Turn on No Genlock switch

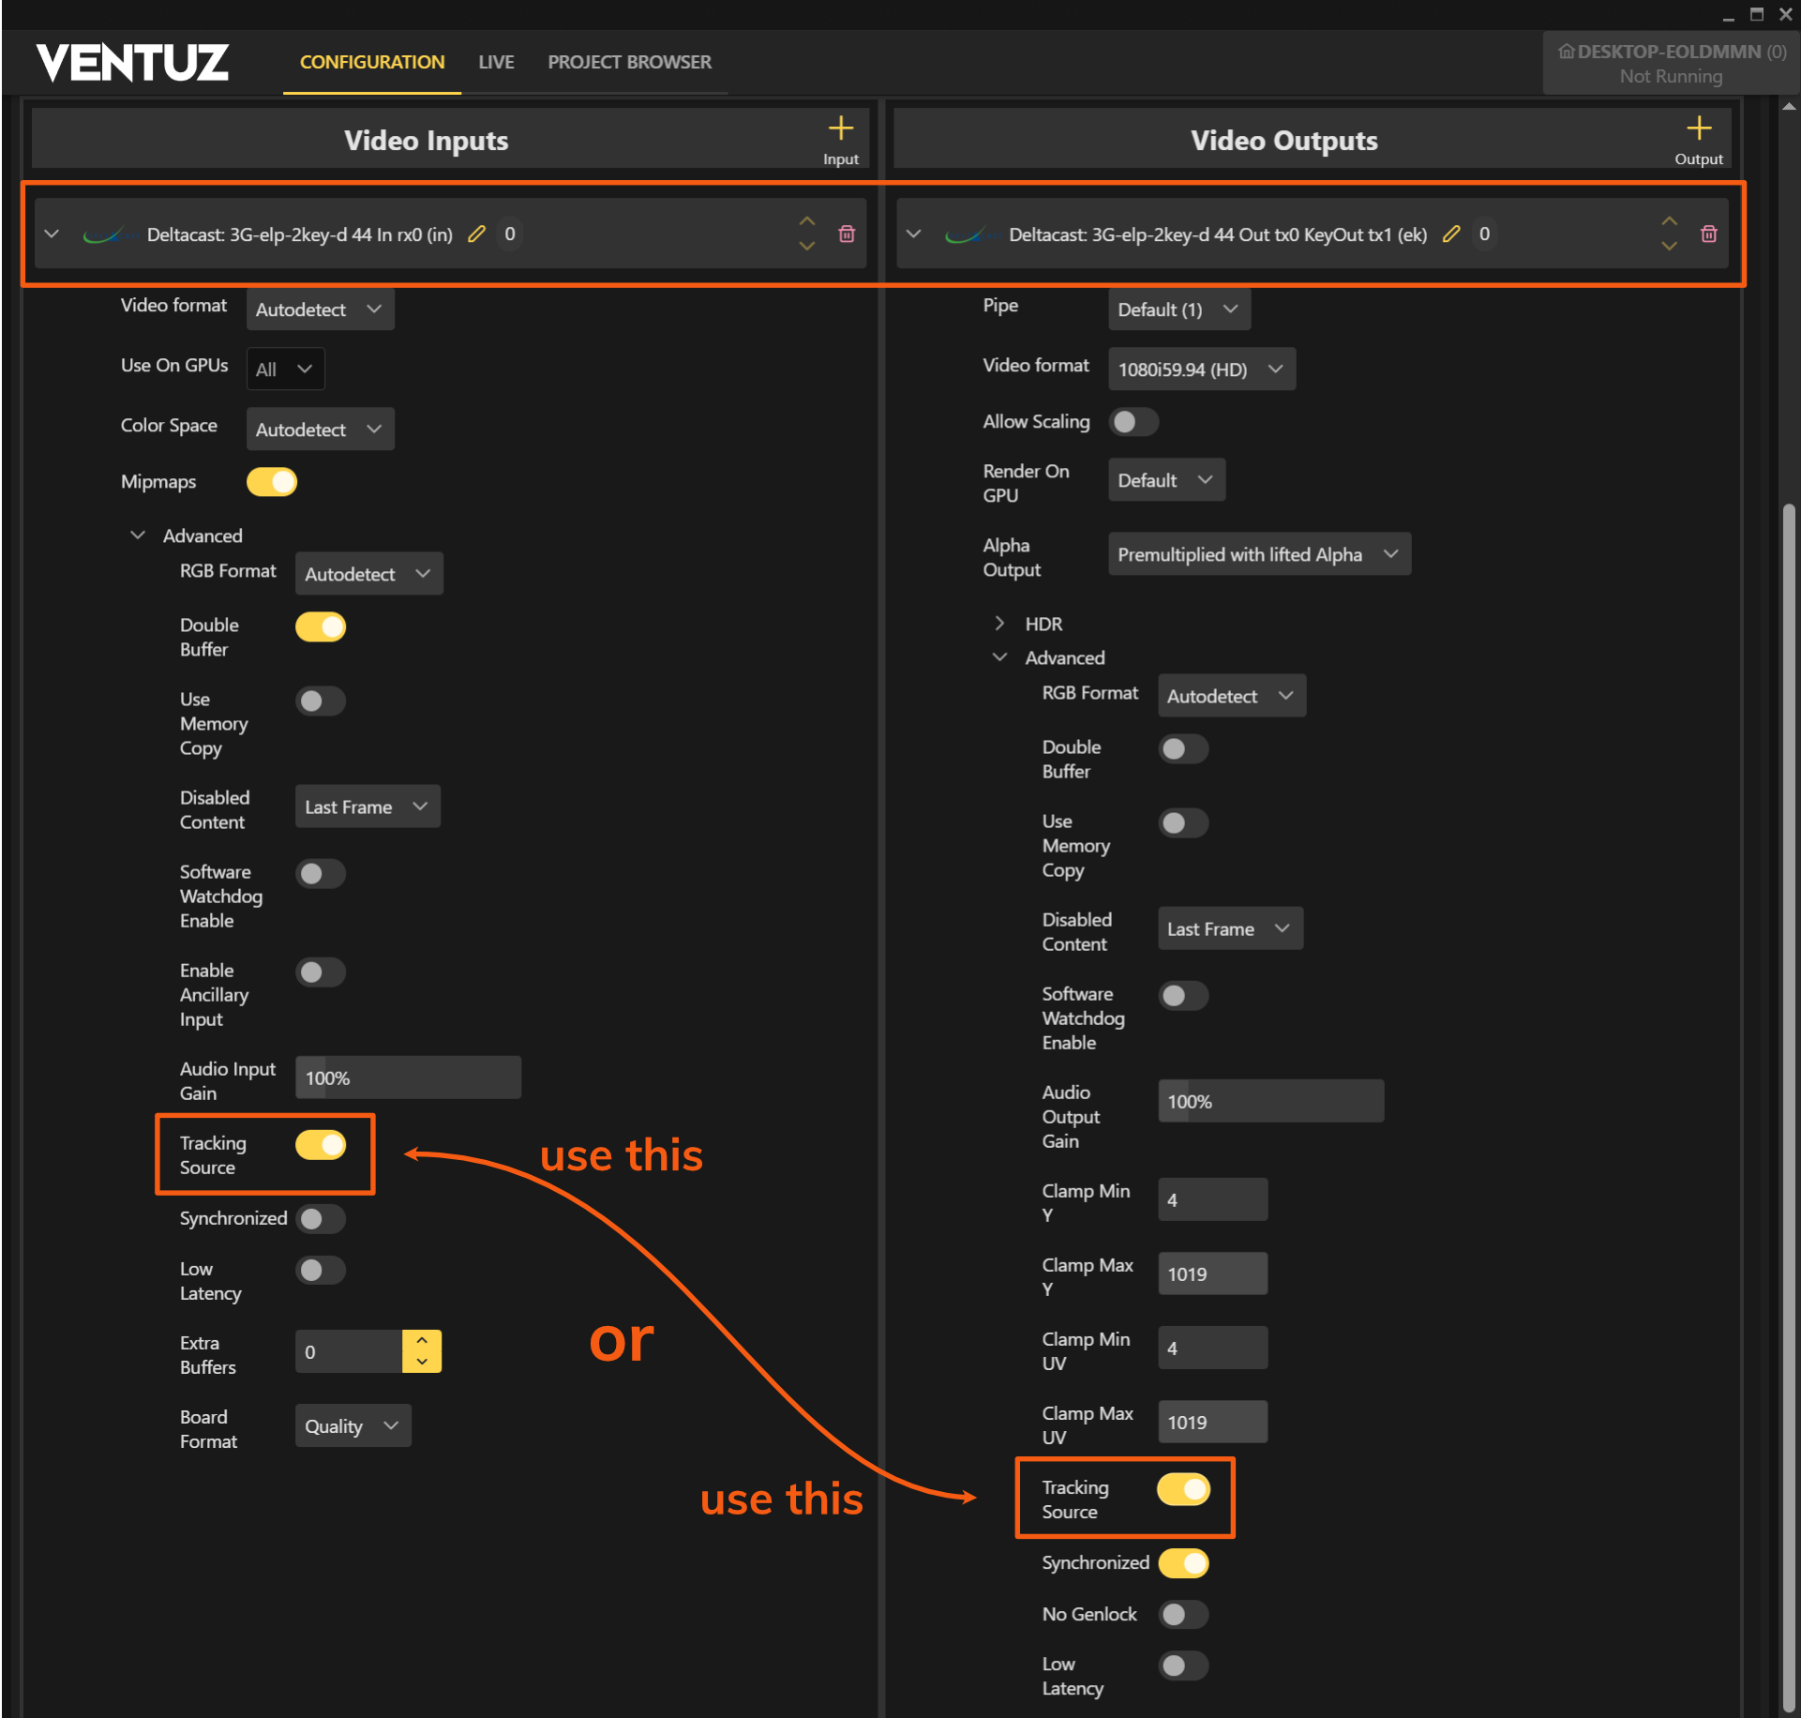point(1182,1614)
